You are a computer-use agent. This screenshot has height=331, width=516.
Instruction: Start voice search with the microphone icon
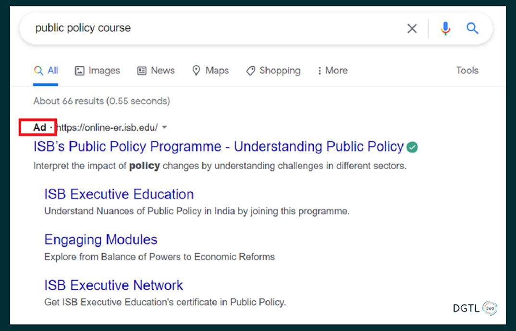tap(445, 28)
